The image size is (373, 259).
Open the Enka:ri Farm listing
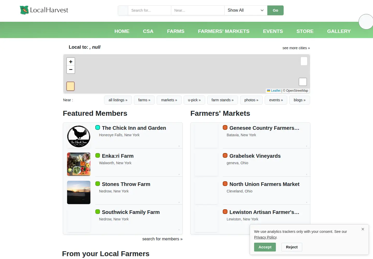click(118, 156)
